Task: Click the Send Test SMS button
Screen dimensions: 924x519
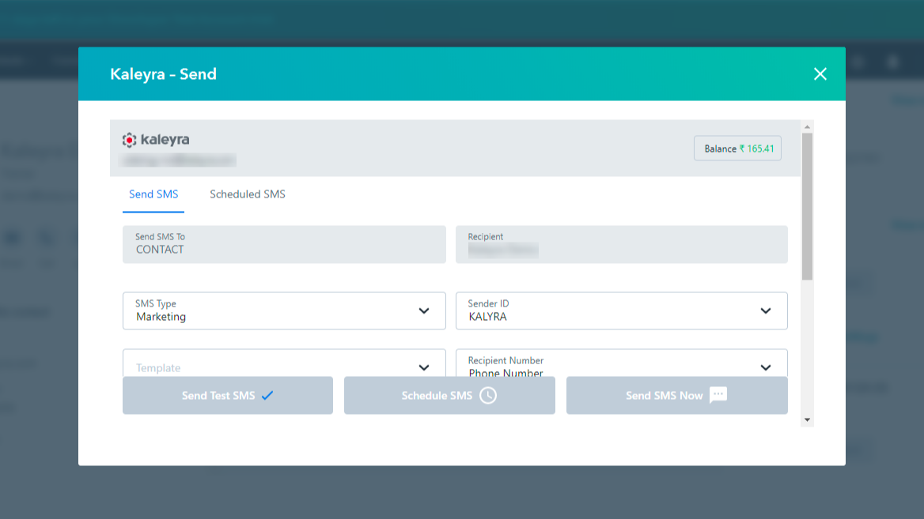Action: pyautogui.click(x=227, y=395)
